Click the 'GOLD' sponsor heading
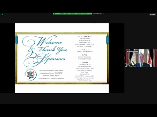The image size is (157, 117). click(85, 50)
